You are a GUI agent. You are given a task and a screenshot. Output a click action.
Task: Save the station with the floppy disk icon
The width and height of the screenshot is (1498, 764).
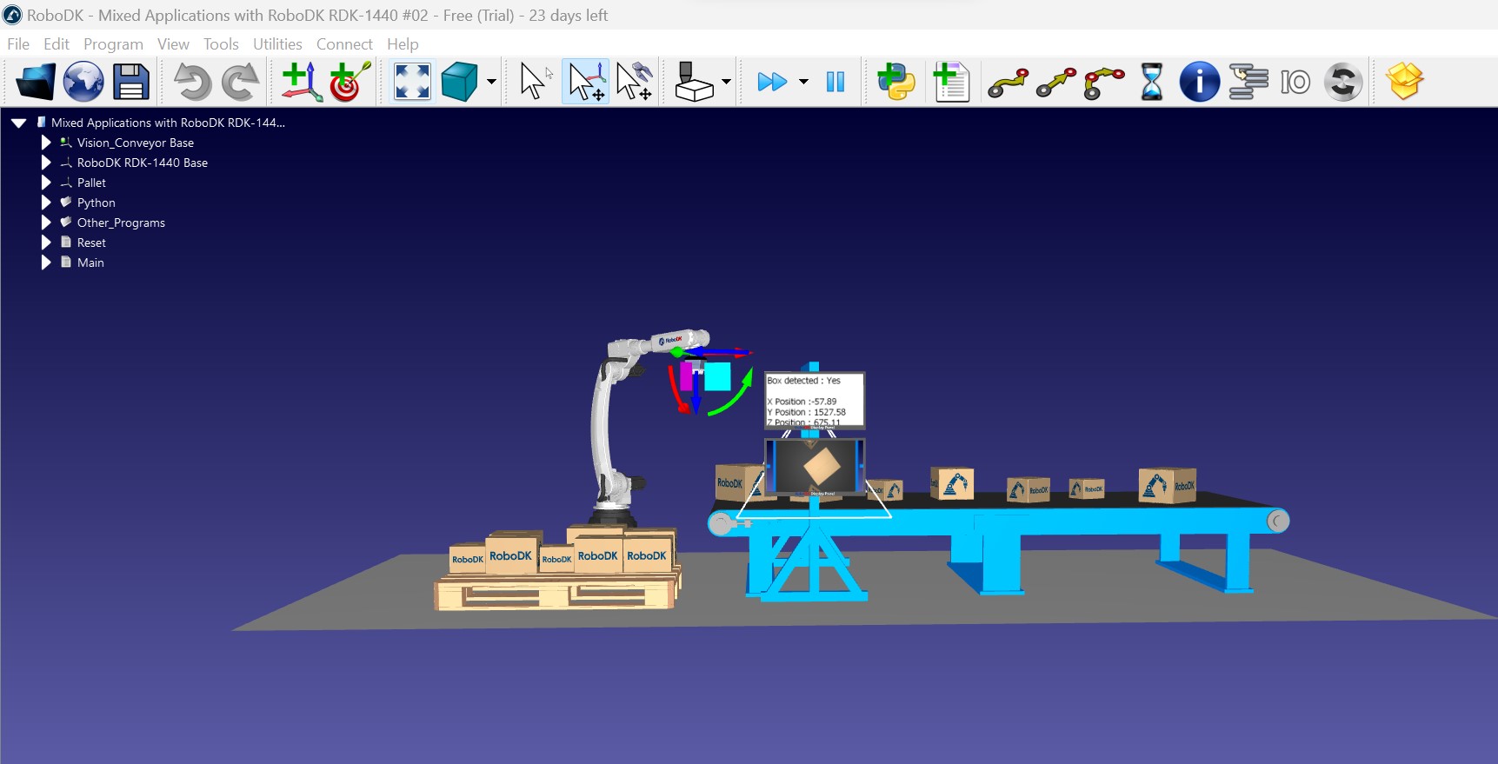tap(131, 83)
